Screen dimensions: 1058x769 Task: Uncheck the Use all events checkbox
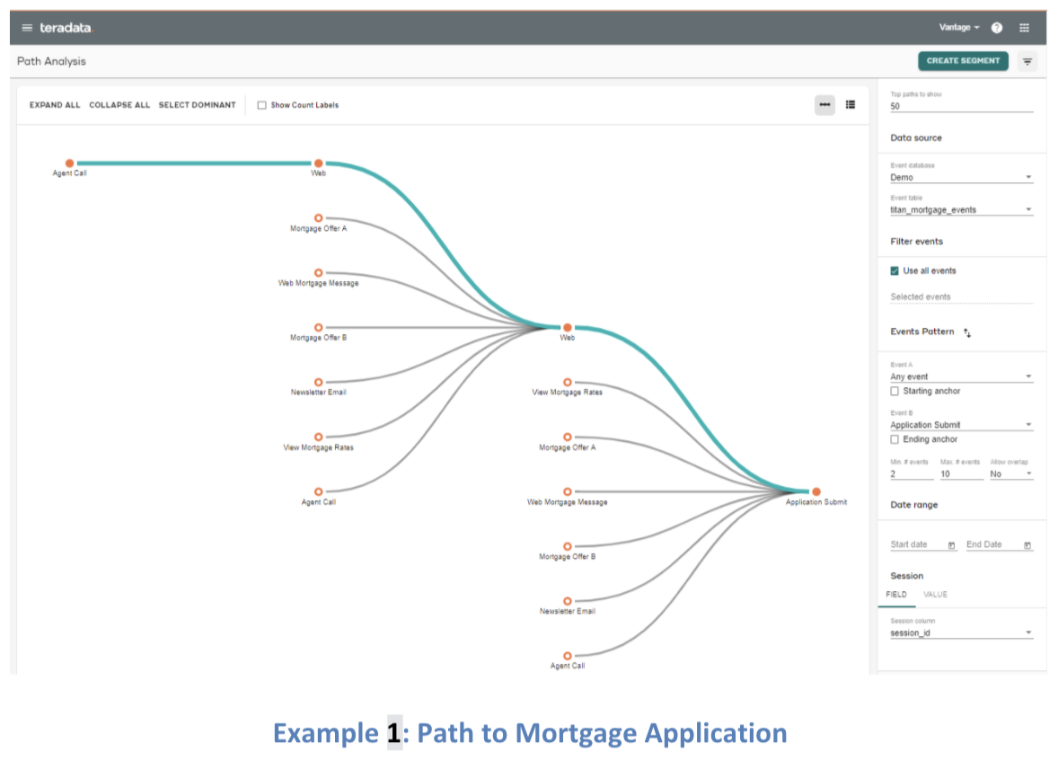895,270
